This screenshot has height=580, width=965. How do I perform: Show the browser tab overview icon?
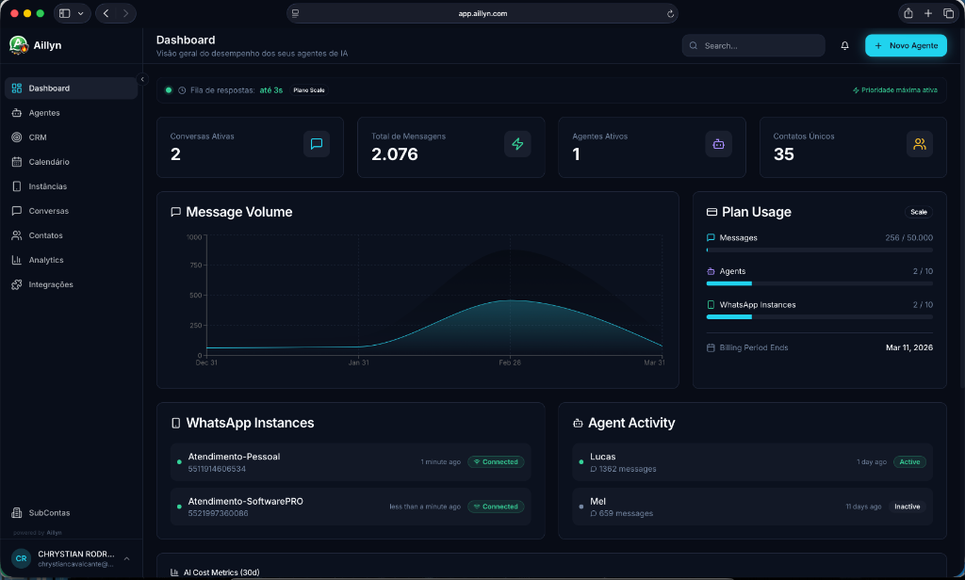coord(948,13)
